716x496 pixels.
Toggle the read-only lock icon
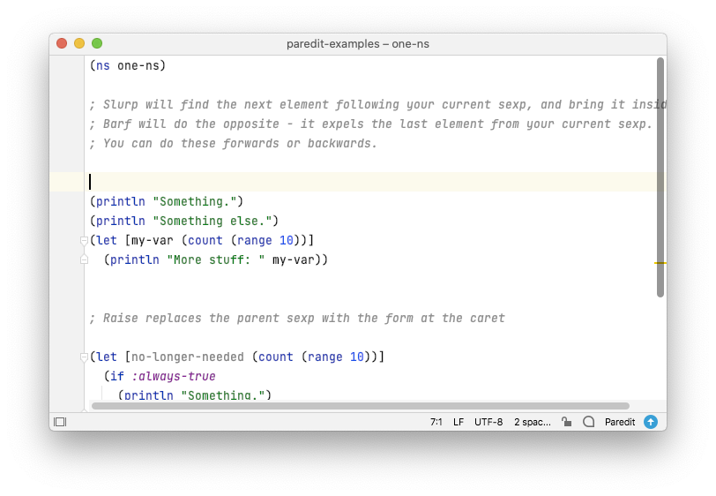click(567, 422)
